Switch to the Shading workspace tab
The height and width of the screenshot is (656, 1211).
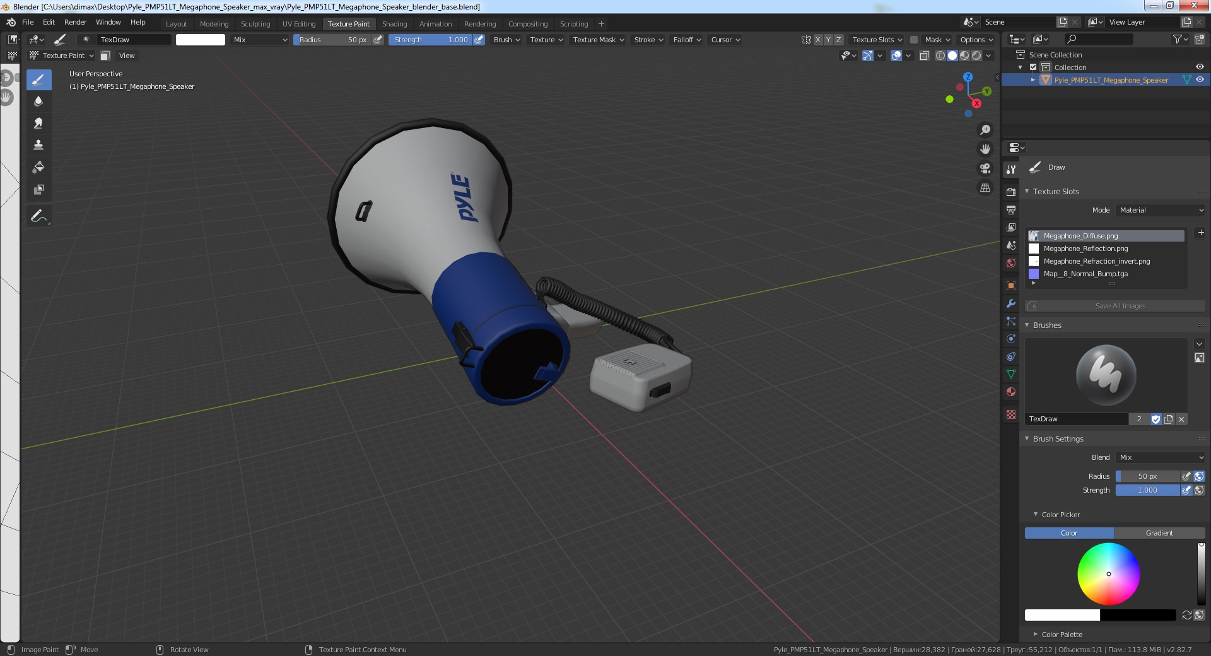point(394,24)
